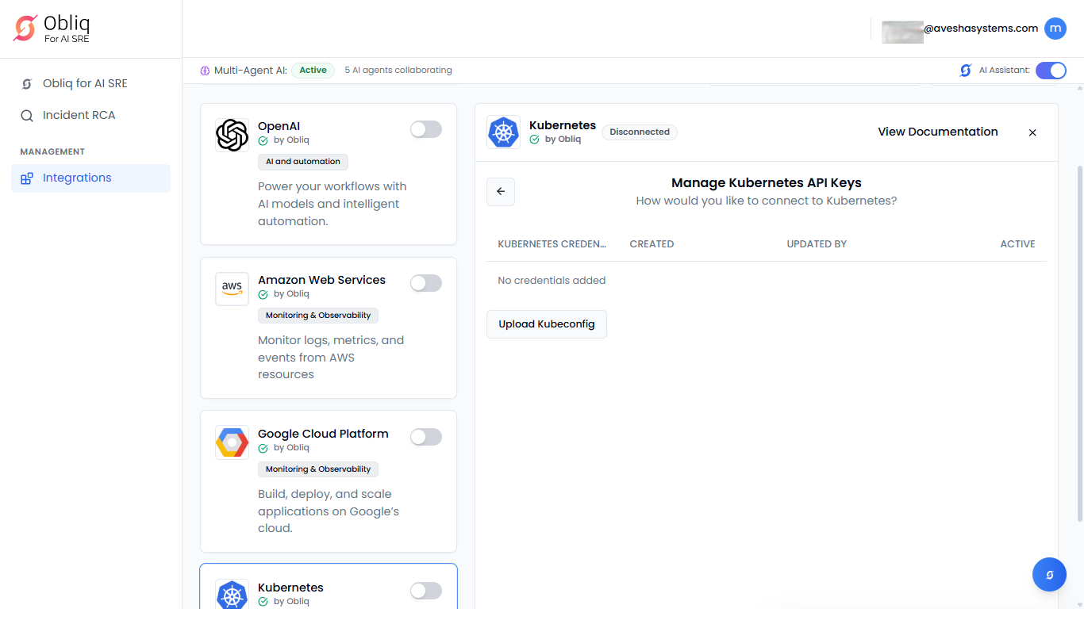Click the user avatar 'm' icon
The image size is (1084, 624).
point(1055,29)
